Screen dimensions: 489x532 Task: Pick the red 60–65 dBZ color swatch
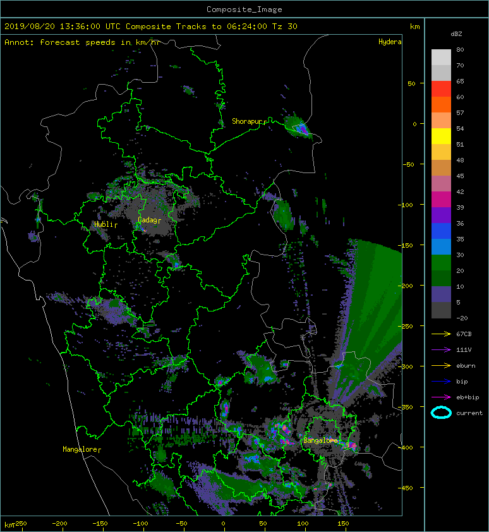coord(441,89)
